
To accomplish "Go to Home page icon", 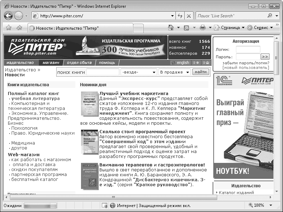I will pos(171,28).
